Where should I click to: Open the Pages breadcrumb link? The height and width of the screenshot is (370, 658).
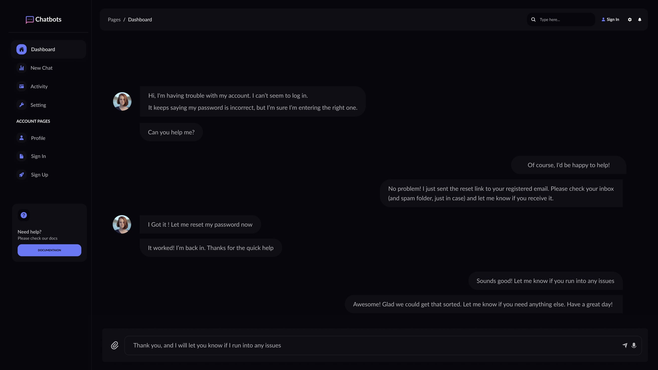point(114,19)
